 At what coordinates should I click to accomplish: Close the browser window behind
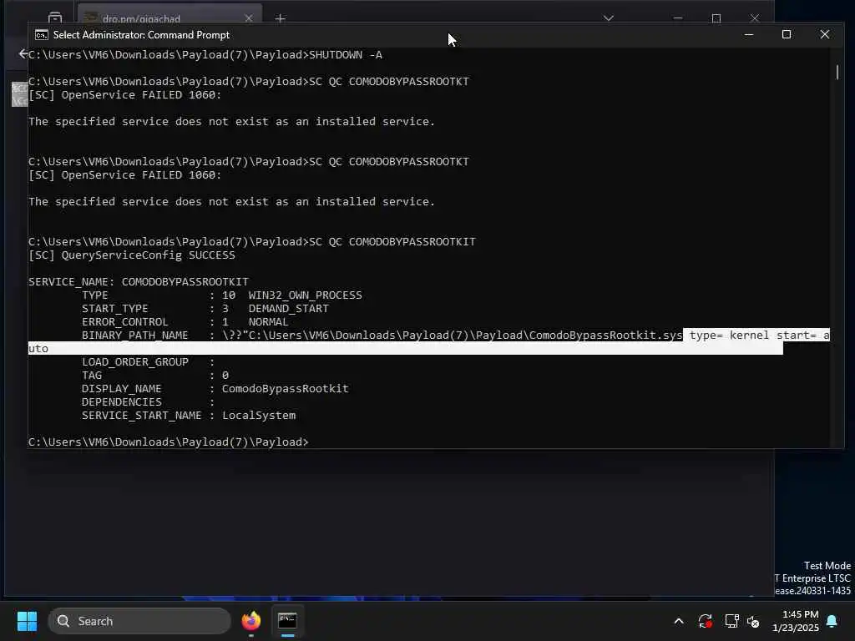(x=754, y=18)
